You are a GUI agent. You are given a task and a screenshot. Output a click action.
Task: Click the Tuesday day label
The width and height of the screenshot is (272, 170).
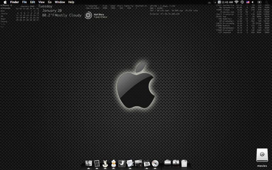[45, 6]
